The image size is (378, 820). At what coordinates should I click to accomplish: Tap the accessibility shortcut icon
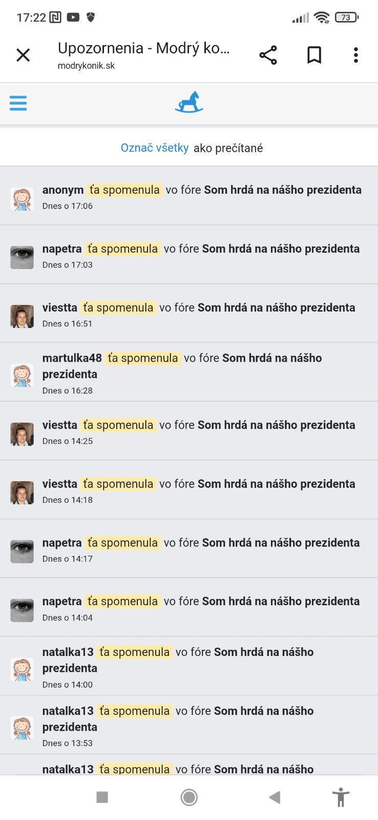341,797
